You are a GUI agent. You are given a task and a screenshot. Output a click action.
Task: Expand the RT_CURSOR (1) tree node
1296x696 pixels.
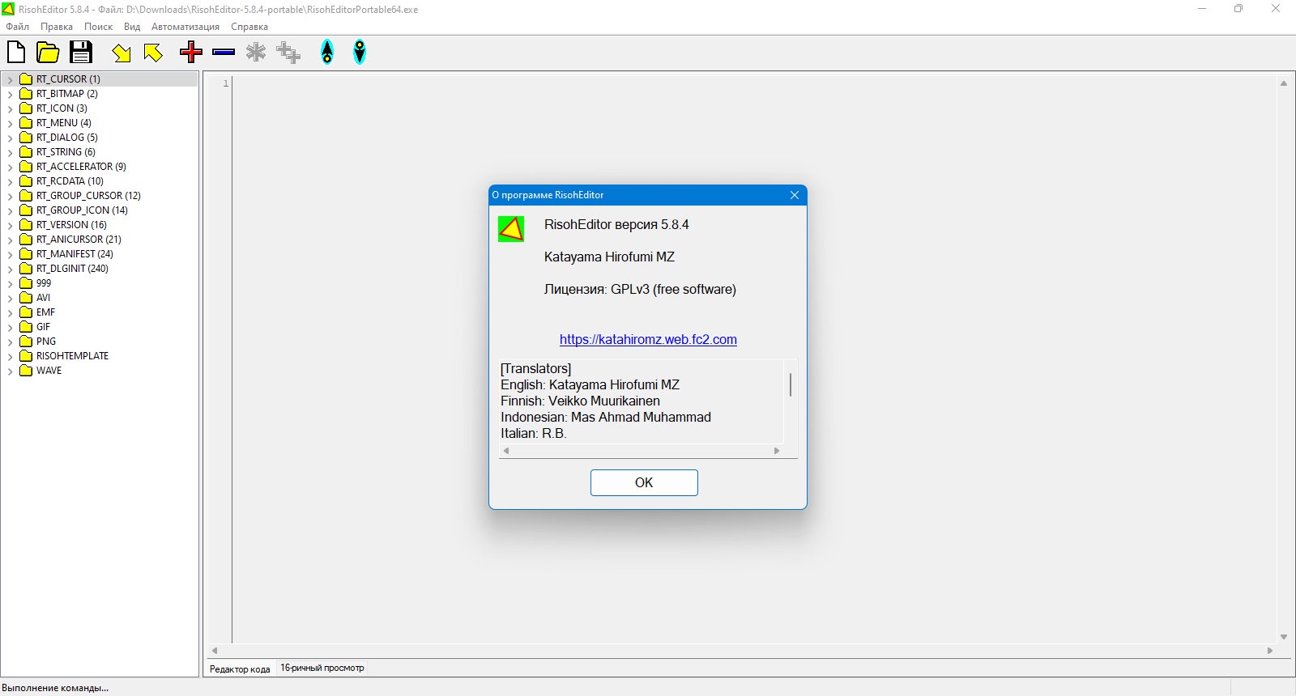[x=10, y=79]
